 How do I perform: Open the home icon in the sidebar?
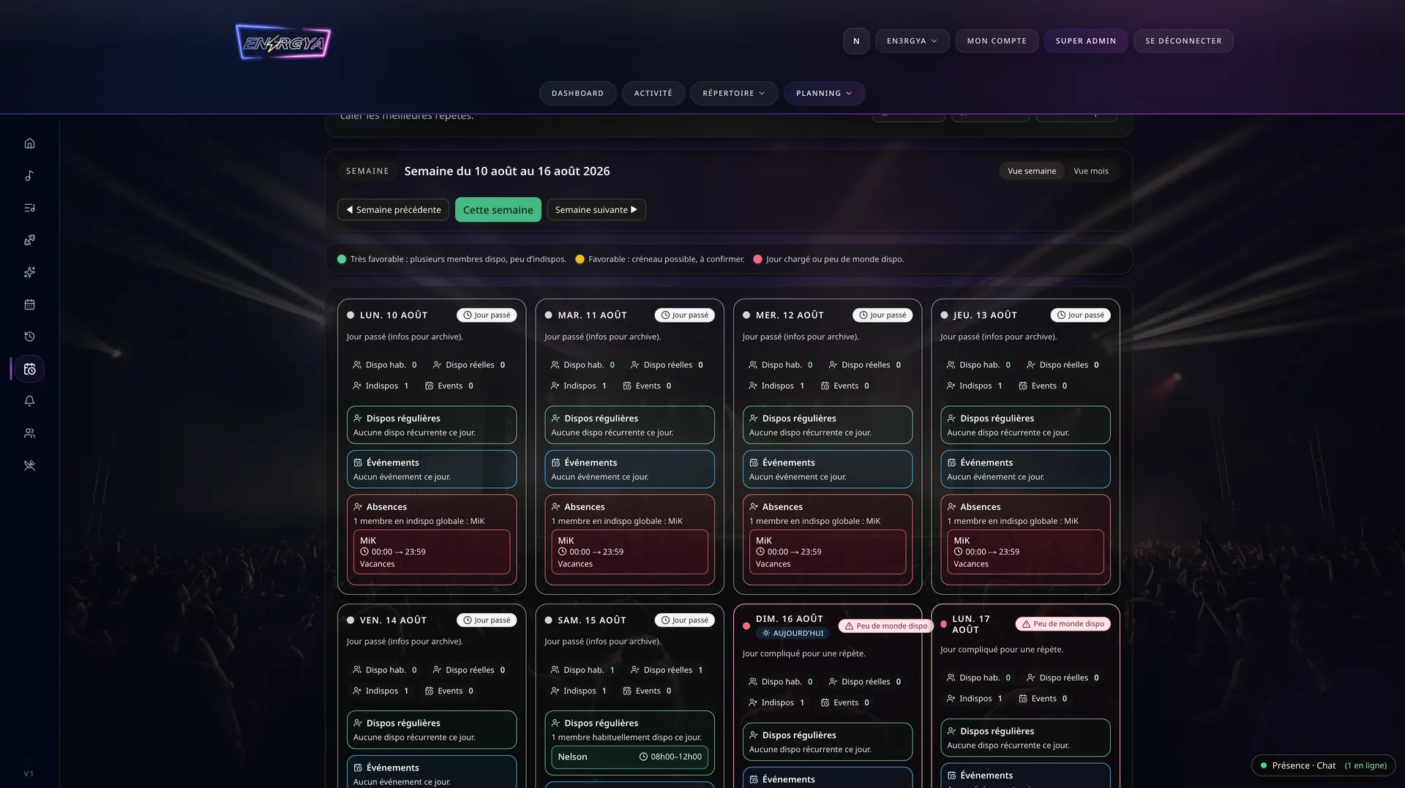click(29, 143)
